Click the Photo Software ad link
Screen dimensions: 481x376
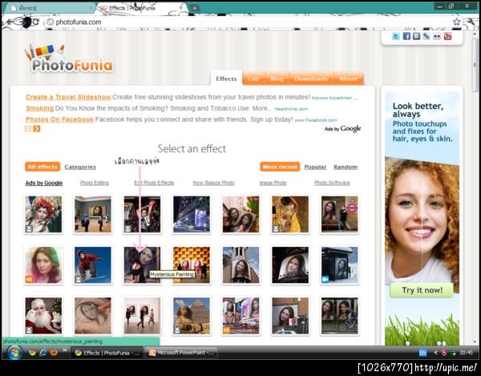pyautogui.click(x=332, y=183)
